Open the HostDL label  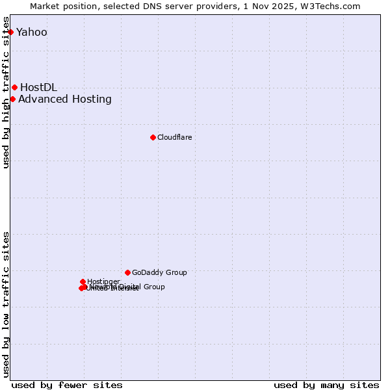click(x=38, y=87)
